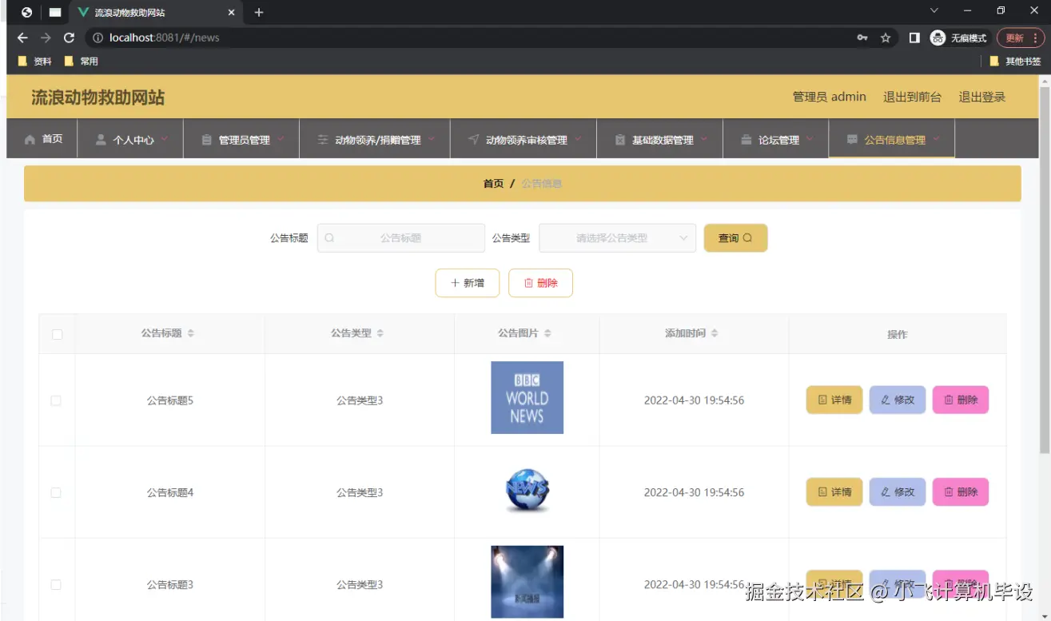This screenshot has width=1051, height=621.
Task: Expand the 论坛管理 menu arrow
Action: point(810,139)
